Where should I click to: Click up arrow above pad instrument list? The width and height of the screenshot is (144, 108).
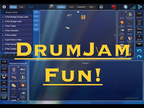pos(18,67)
